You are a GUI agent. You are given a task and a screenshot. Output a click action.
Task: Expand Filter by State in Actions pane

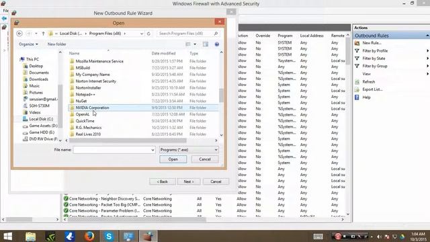coord(374,58)
